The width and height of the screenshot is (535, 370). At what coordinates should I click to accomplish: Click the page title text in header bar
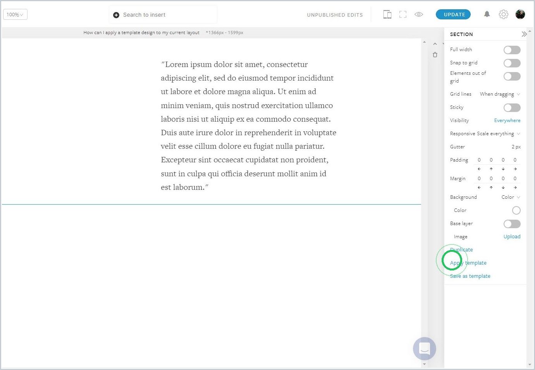point(141,33)
